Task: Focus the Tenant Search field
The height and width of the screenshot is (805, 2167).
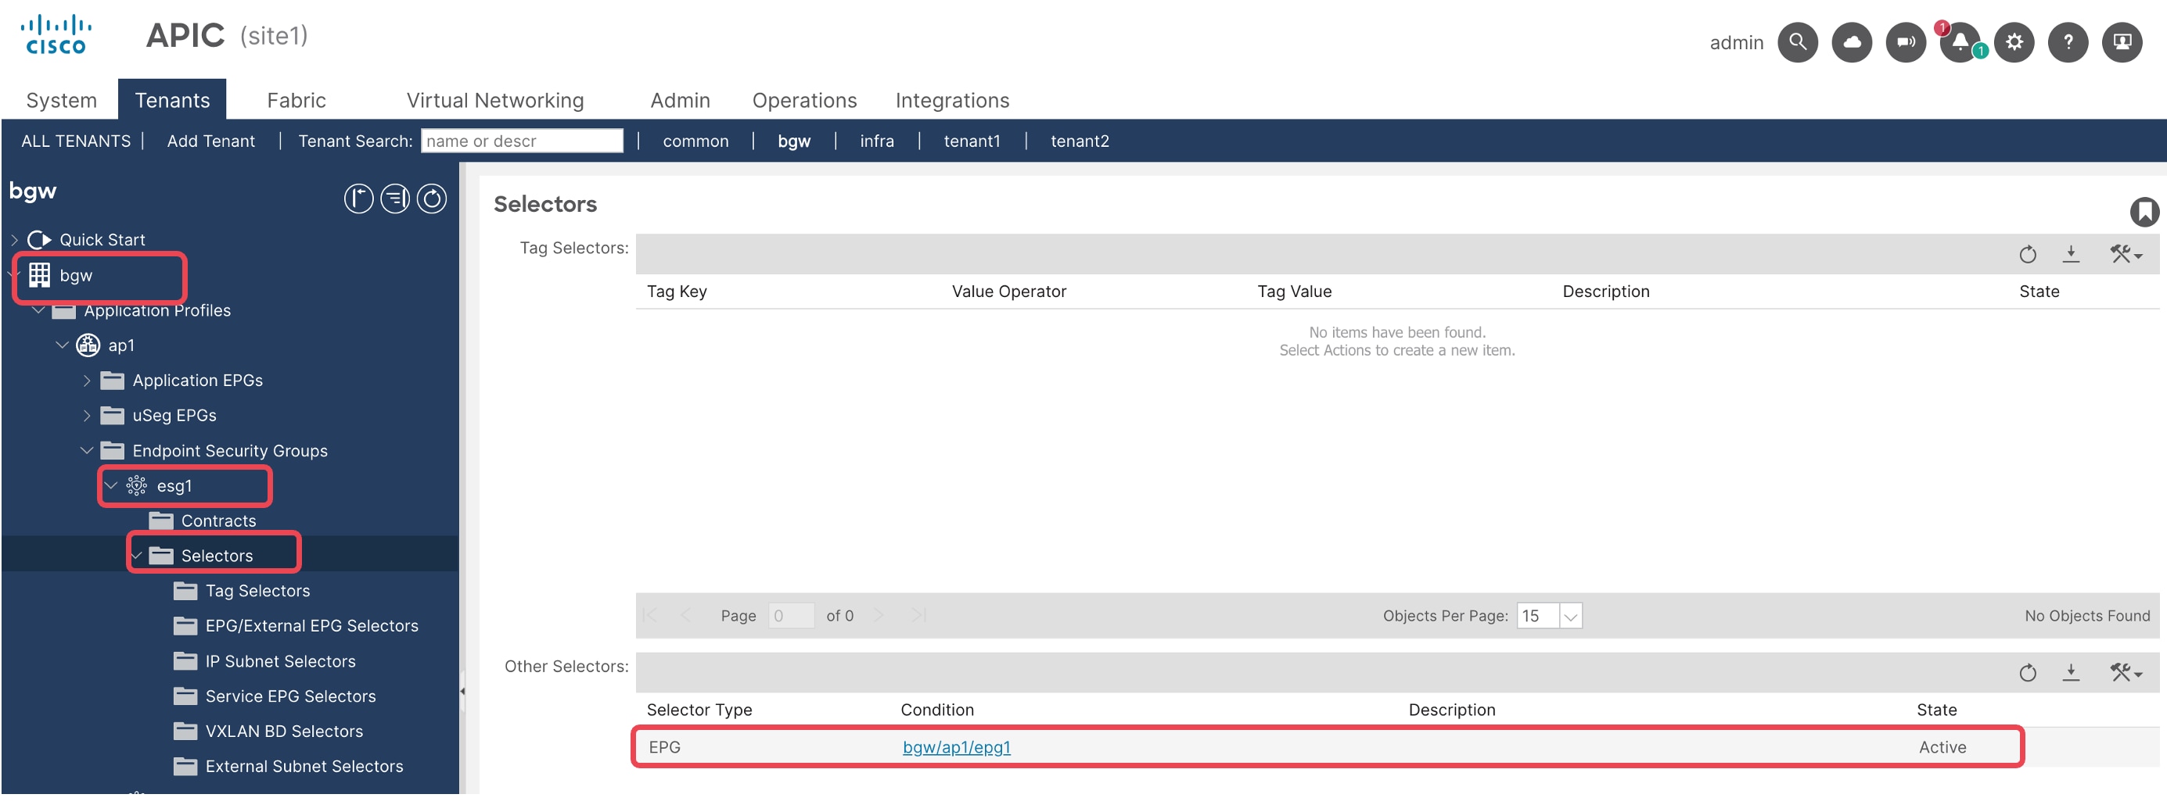Action: coord(522,141)
